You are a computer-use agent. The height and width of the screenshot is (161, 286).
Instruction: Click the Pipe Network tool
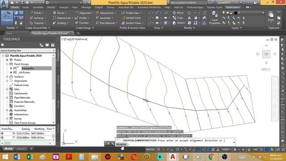coord(106,23)
